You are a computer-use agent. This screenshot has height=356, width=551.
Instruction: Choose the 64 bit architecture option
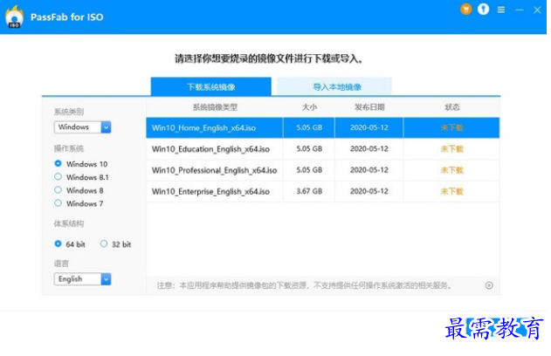58,243
